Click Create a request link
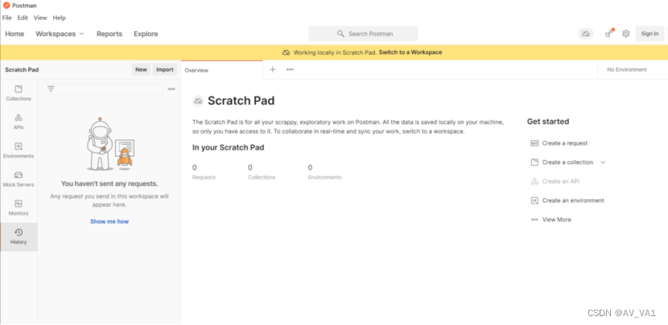This screenshot has width=668, height=325. tap(565, 143)
